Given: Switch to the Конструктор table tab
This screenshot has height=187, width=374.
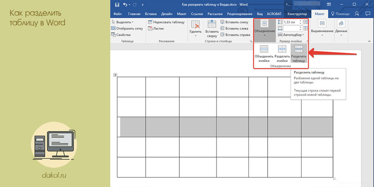Looking at the screenshot, I should [297, 14].
